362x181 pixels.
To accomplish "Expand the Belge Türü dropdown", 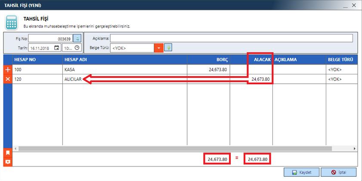I will pos(159,48).
